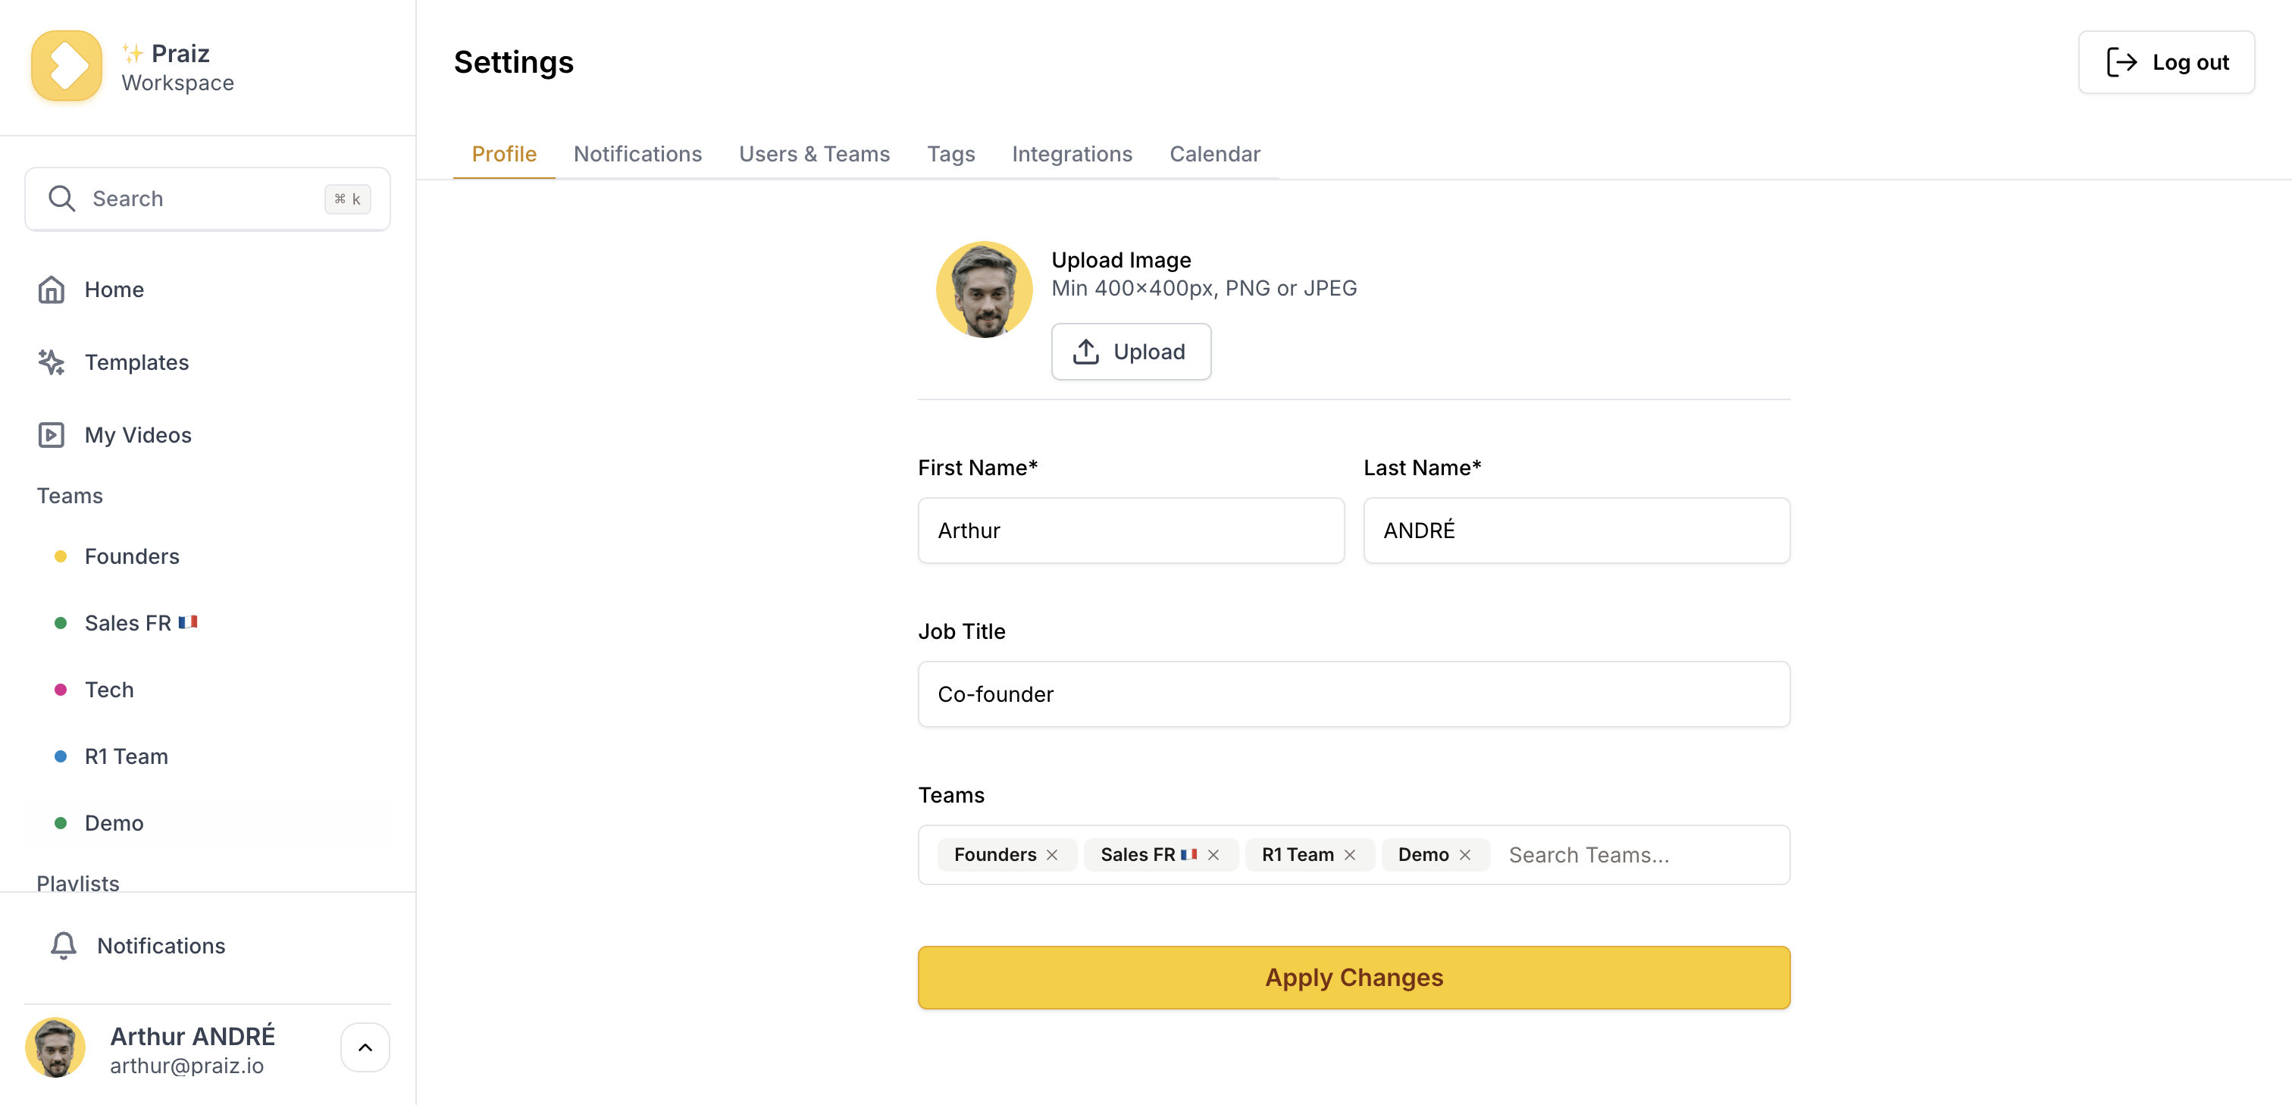Click the Search Teams input
Screen dimensions: 2292x1105
tap(1642, 855)
